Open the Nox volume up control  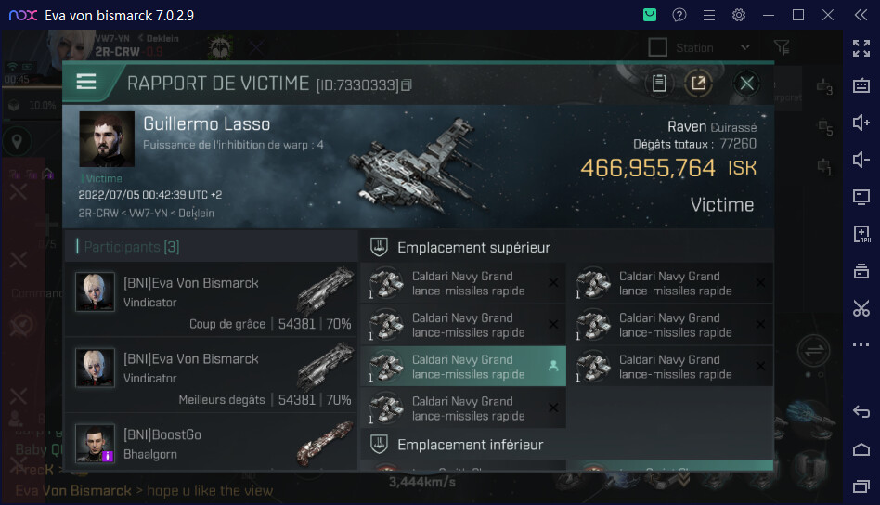(x=861, y=123)
